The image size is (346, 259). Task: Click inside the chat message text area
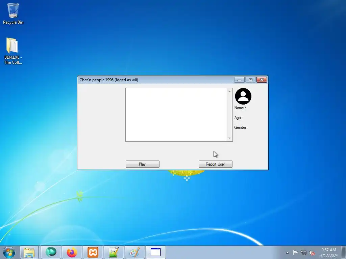pyautogui.click(x=176, y=115)
